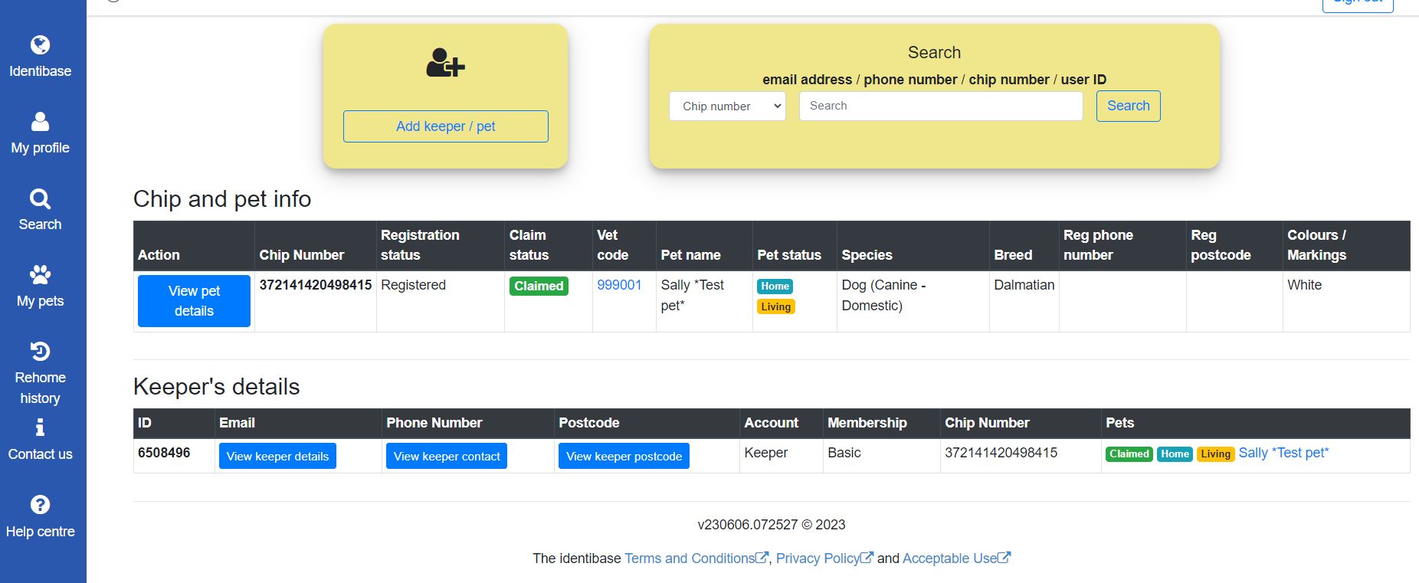Viewport: 1419px width, 583px height.
Task: Click the add keeper person-plus icon
Action: (445, 63)
